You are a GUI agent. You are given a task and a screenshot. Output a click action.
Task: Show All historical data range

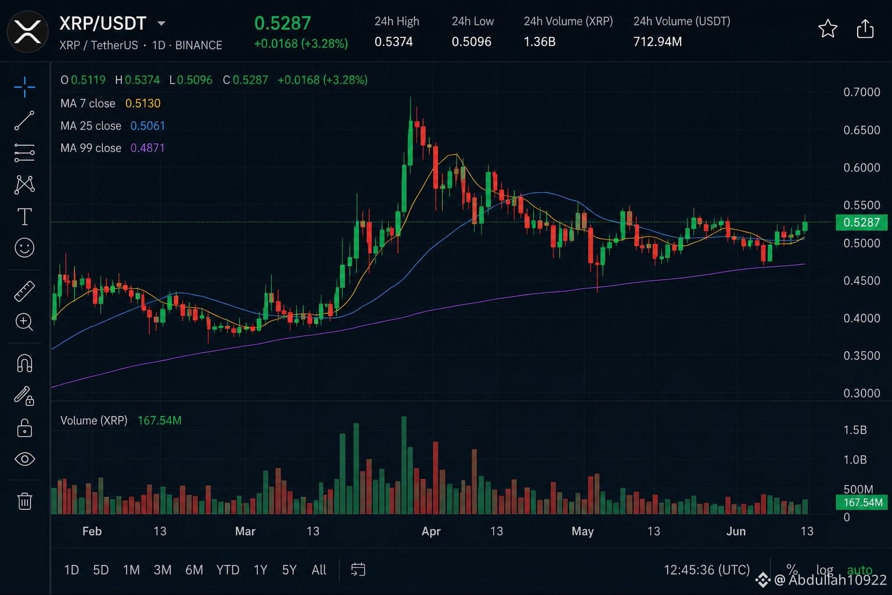tap(319, 570)
